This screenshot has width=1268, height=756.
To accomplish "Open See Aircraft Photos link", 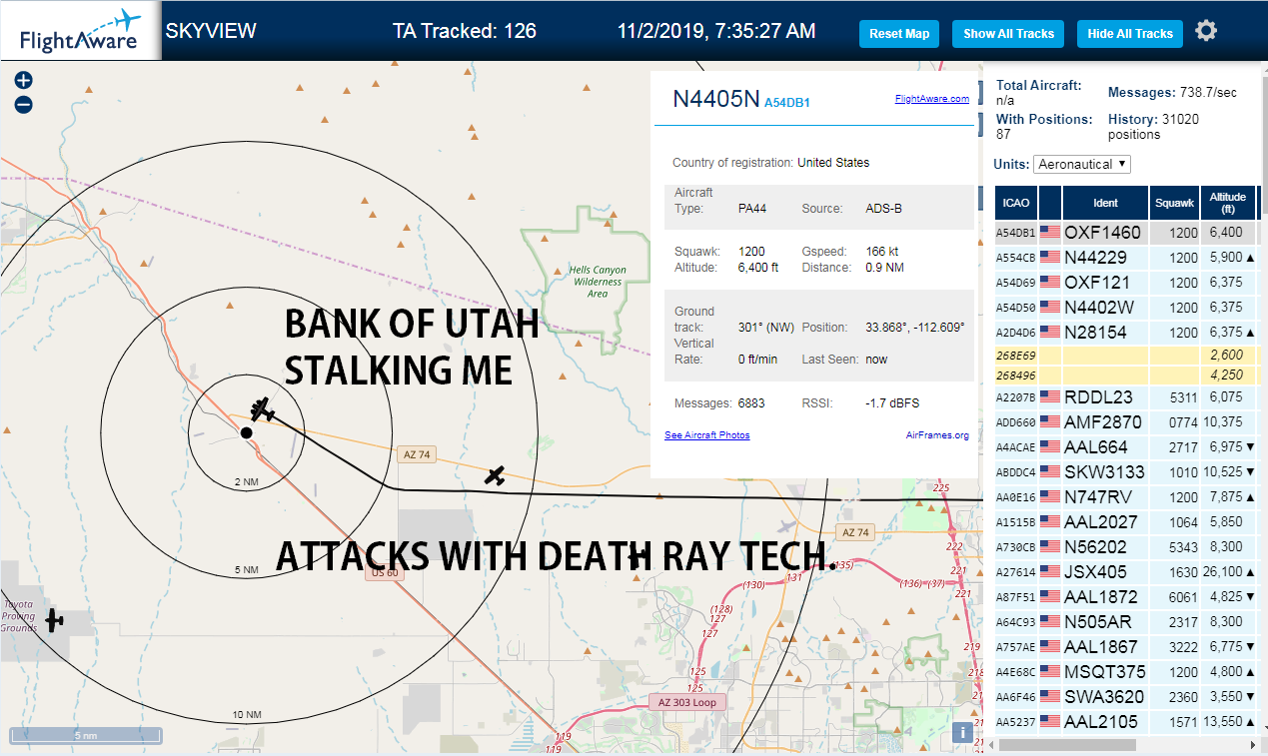I will (707, 435).
